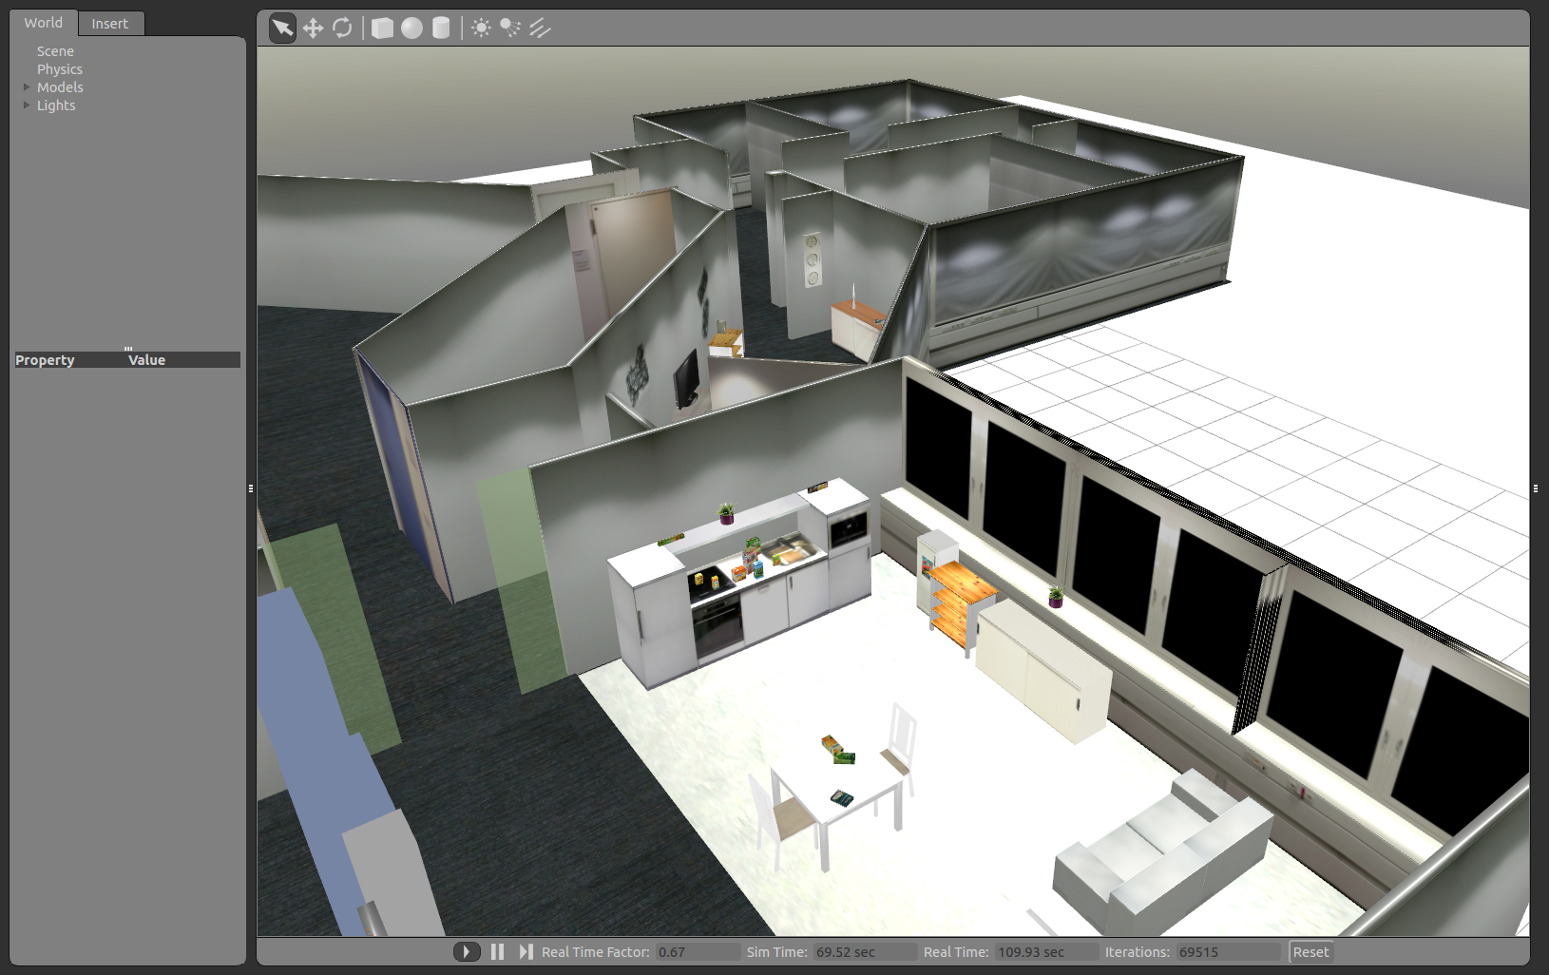
Task: Select Physics in the world tree
Action: coord(60,69)
